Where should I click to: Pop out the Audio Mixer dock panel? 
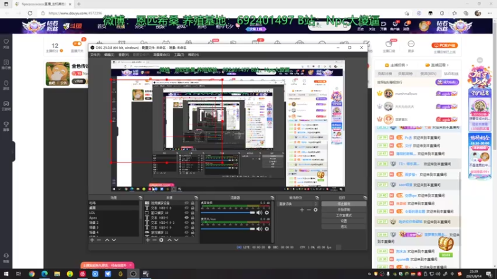(272, 198)
